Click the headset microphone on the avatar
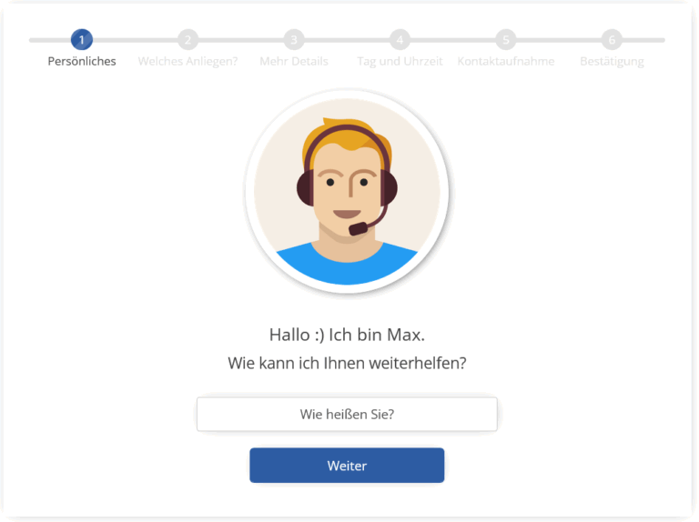 coord(358,229)
